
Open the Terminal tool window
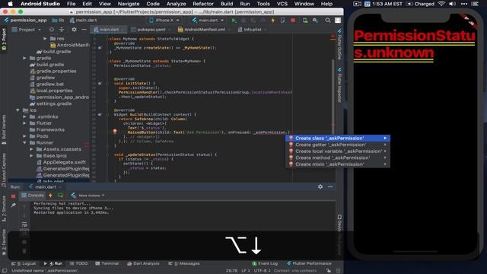pos(107,263)
